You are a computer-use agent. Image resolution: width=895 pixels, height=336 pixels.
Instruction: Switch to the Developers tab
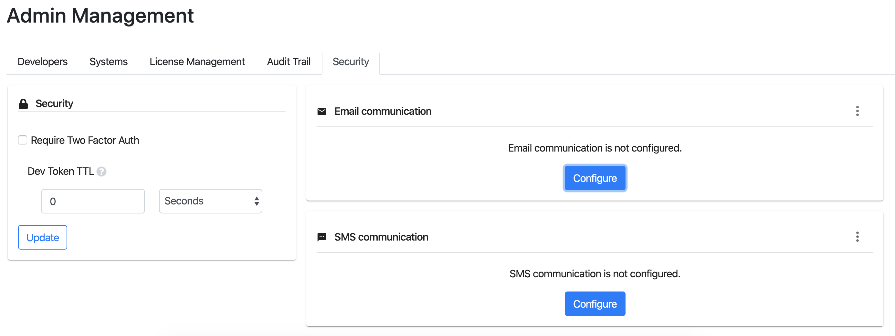pyautogui.click(x=42, y=62)
